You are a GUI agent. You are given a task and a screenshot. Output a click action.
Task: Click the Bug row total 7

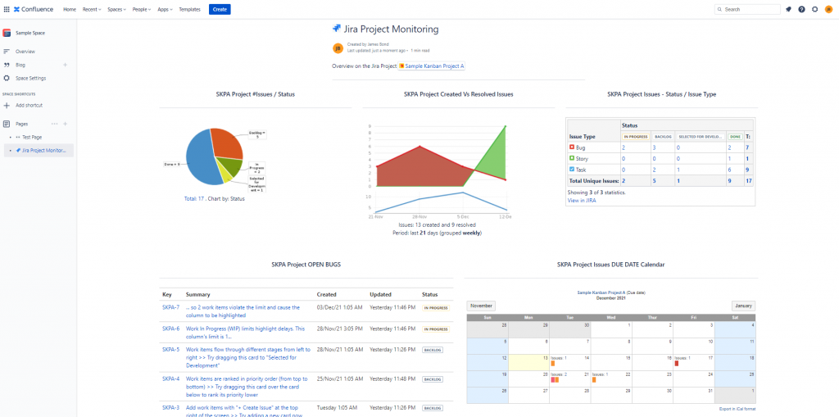coord(747,147)
